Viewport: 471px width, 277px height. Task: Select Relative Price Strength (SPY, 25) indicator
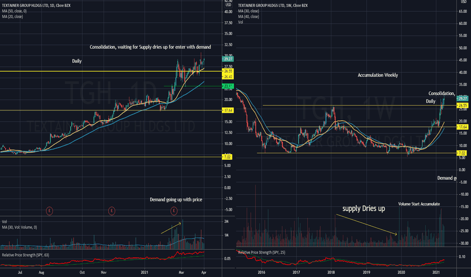pos(262,252)
